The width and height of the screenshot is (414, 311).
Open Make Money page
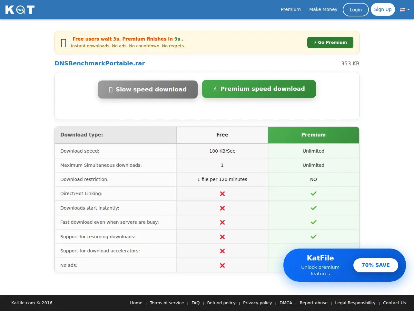[323, 10]
